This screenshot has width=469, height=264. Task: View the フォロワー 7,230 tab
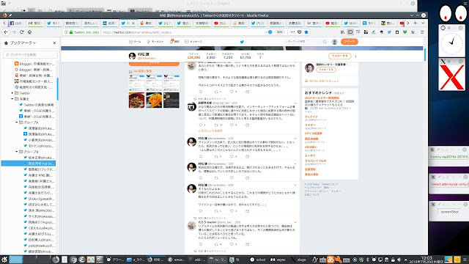pos(228,56)
